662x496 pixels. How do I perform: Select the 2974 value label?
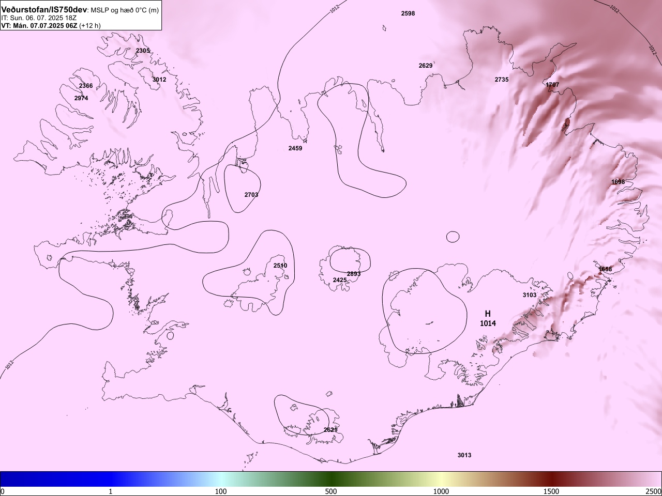tap(81, 98)
